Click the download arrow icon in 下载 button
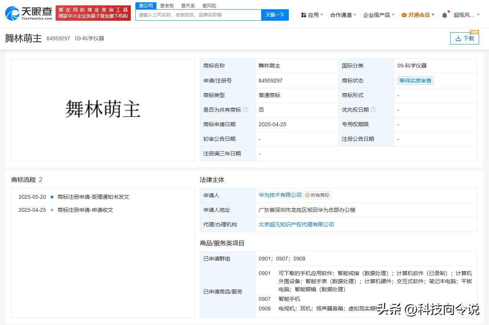The width and height of the screenshot is (489, 325). click(458, 38)
